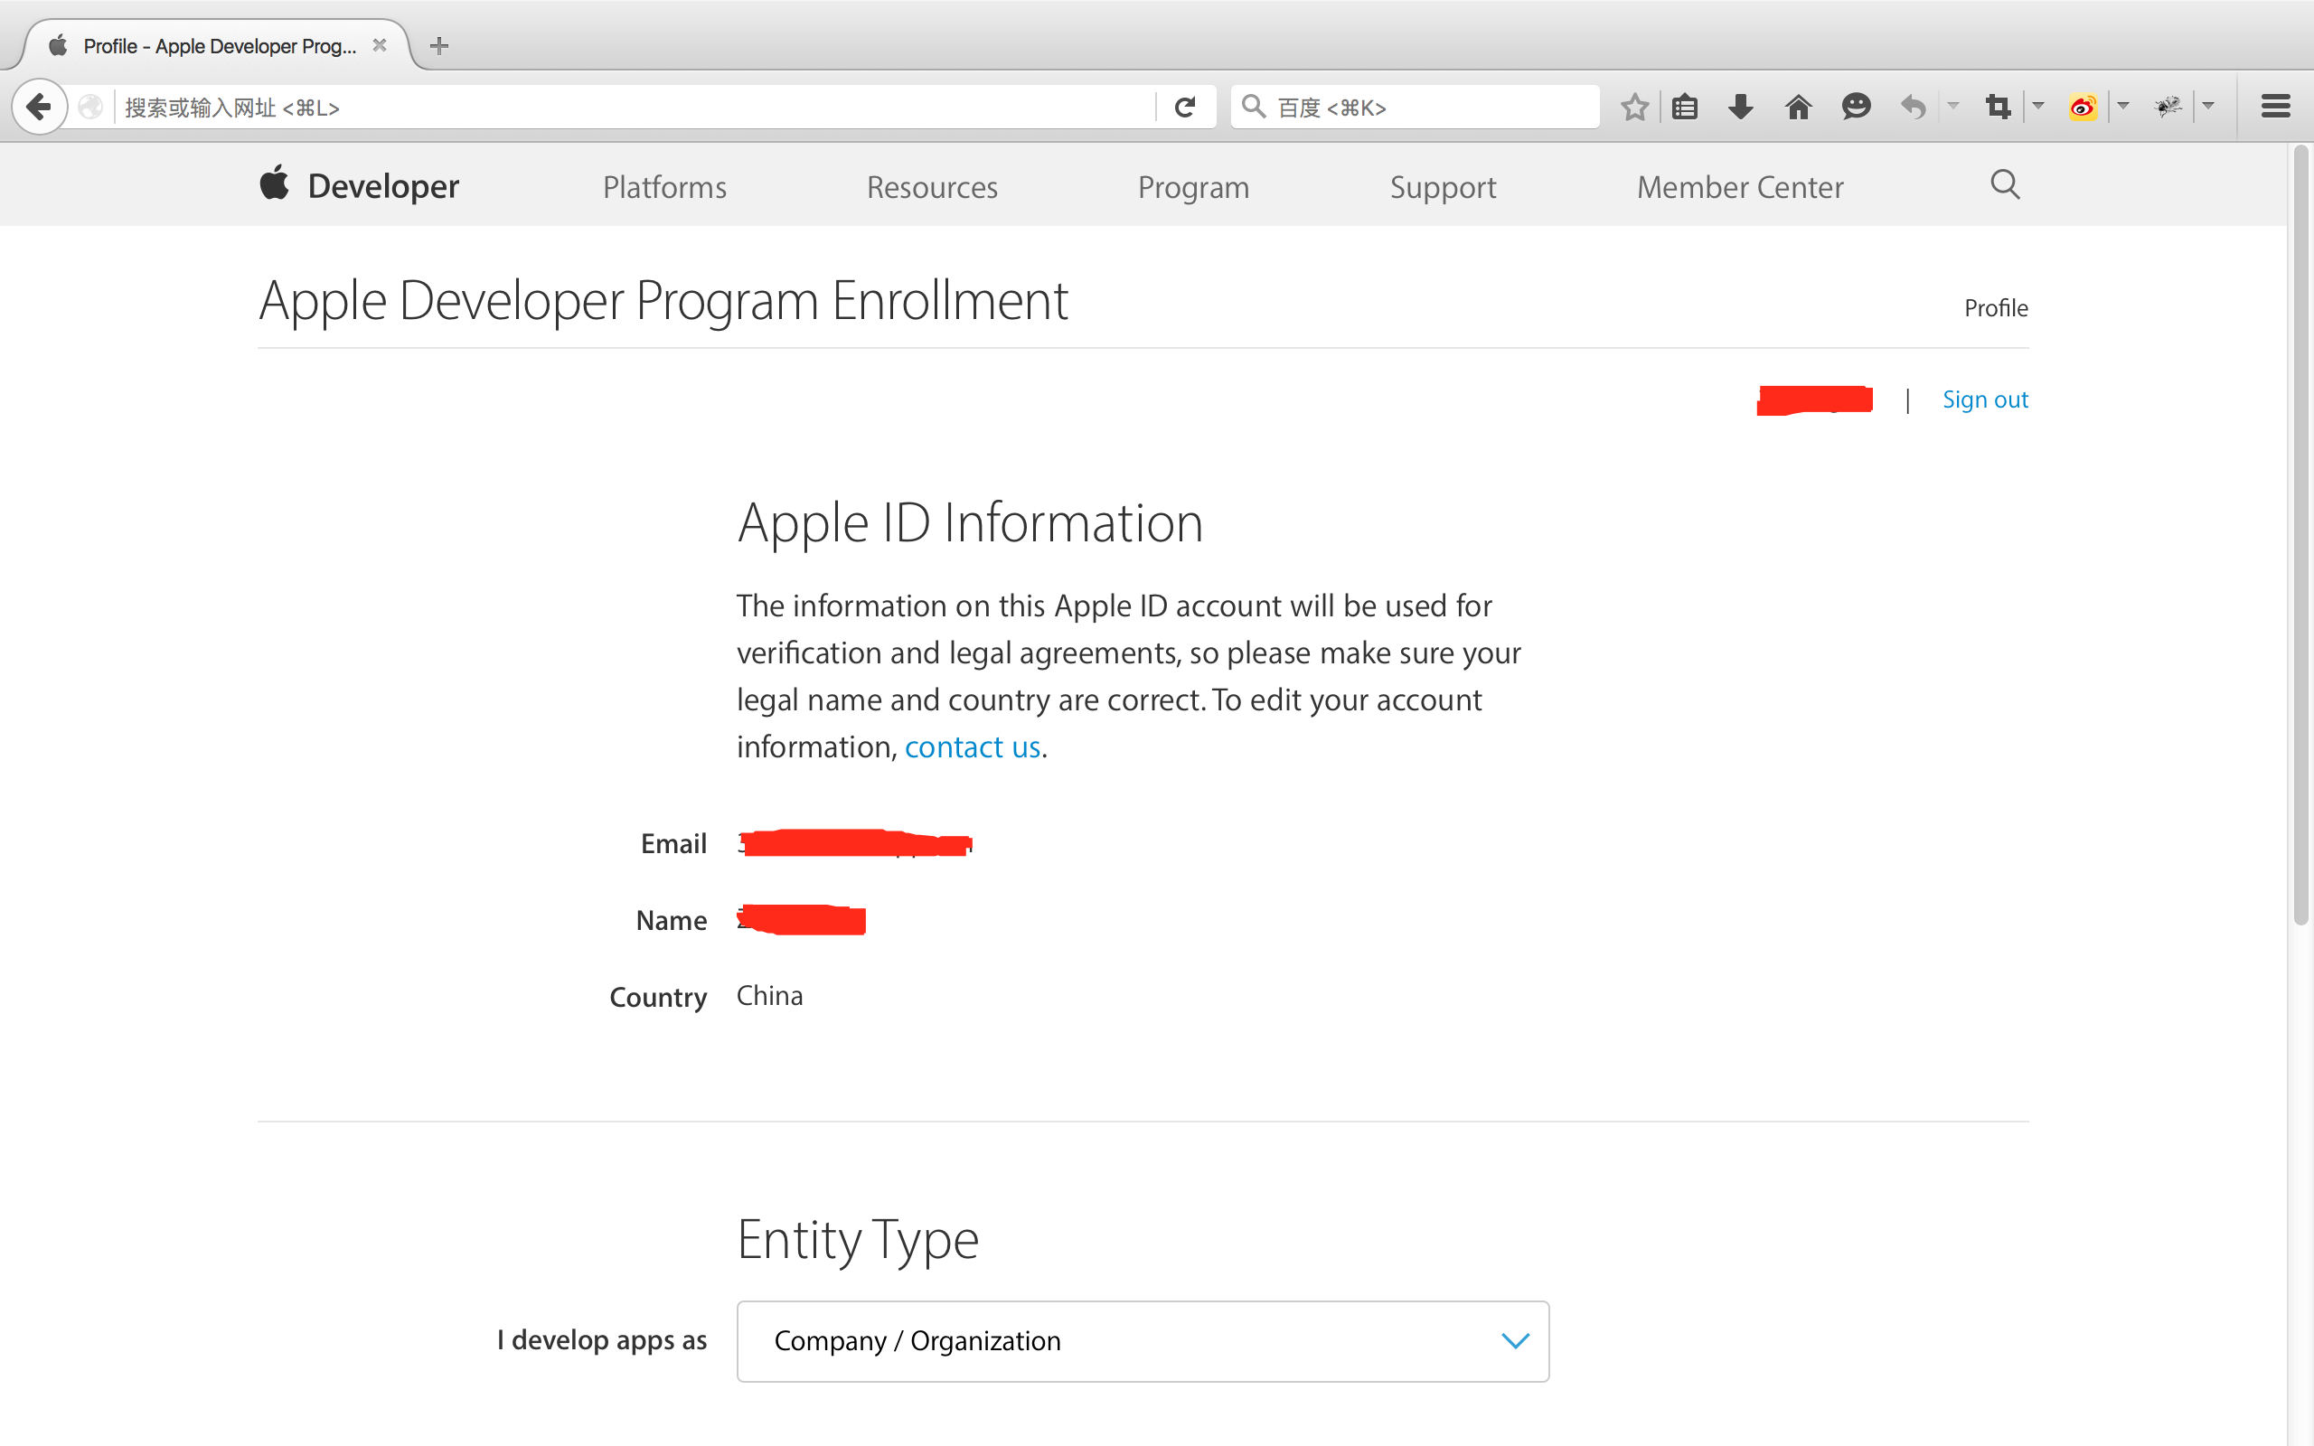Select the Profile browser tab
This screenshot has height=1446, width=2314.
219,46
